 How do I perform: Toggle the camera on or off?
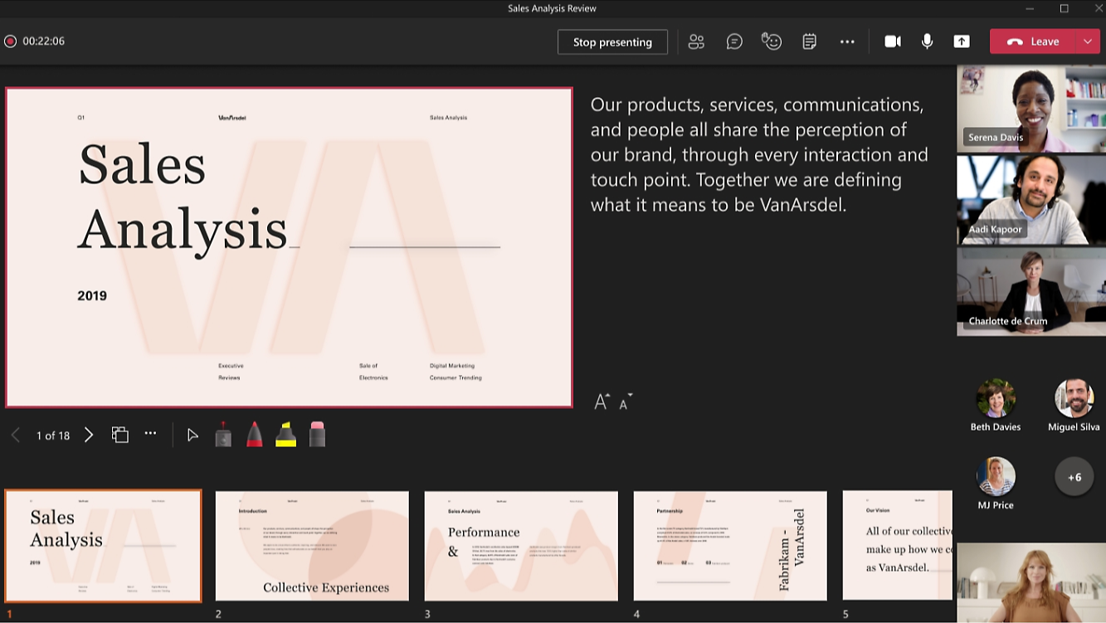(893, 41)
